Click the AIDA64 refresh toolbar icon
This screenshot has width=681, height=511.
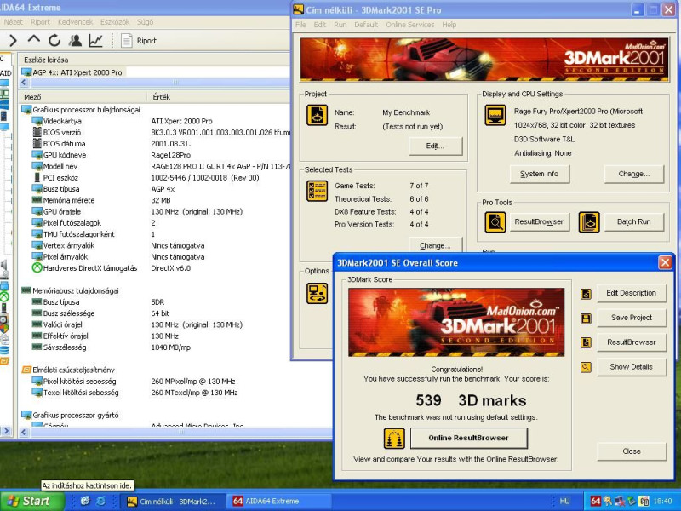[x=54, y=40]
